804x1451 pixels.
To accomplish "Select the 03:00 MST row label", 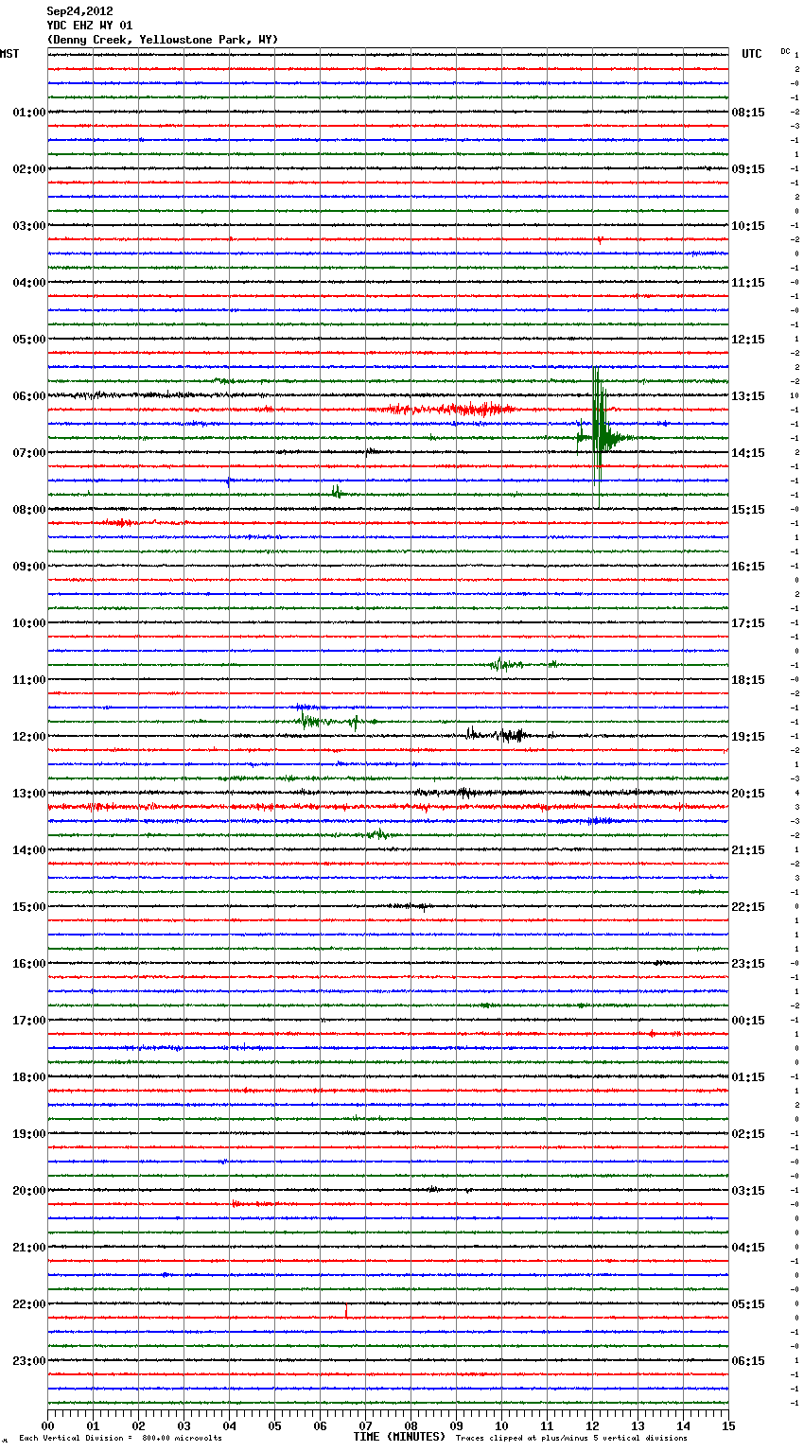I will click(x=29, y=226).
